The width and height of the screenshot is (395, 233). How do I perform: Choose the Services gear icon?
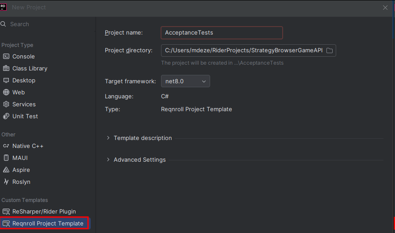point(6,104)
